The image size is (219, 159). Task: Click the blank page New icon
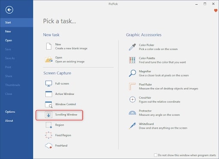(x=49, y=46)
